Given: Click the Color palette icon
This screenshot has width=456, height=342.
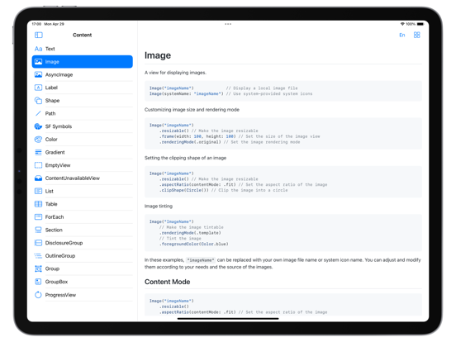Looking at the screenshot, I should [38, 140].
